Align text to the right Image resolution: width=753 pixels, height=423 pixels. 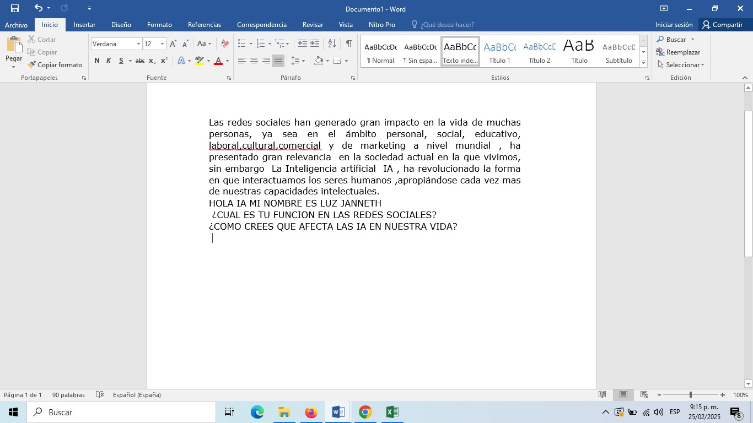(266, 61)
